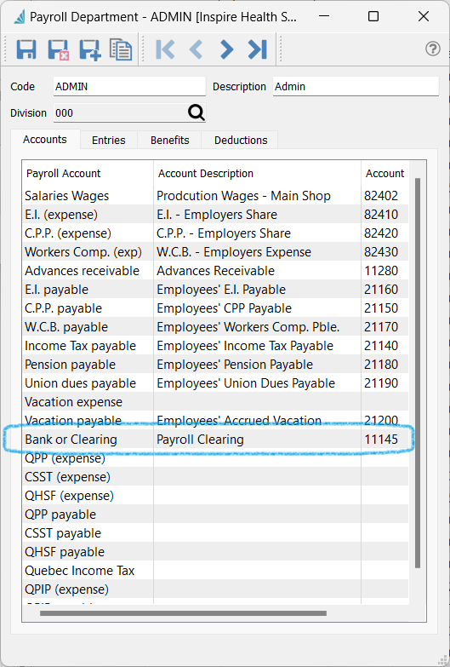Minimize the Payroll Department window
This screenshot has width=450, height=667.
[x=324, y=16]
